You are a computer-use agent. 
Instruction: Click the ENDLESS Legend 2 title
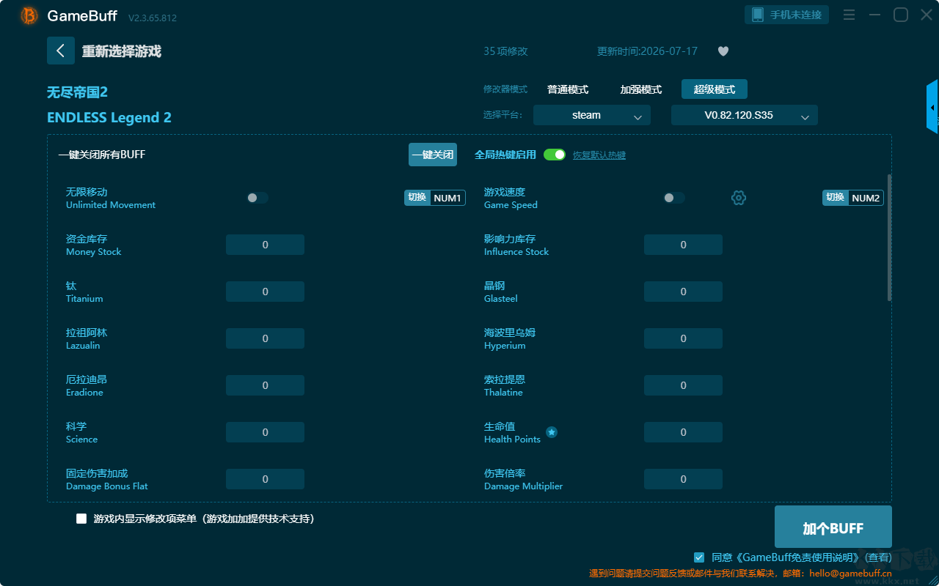pos(109,117)
